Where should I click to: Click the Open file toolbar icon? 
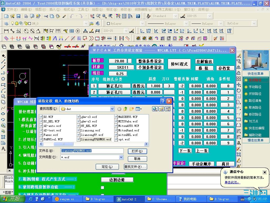pos(12,16)
